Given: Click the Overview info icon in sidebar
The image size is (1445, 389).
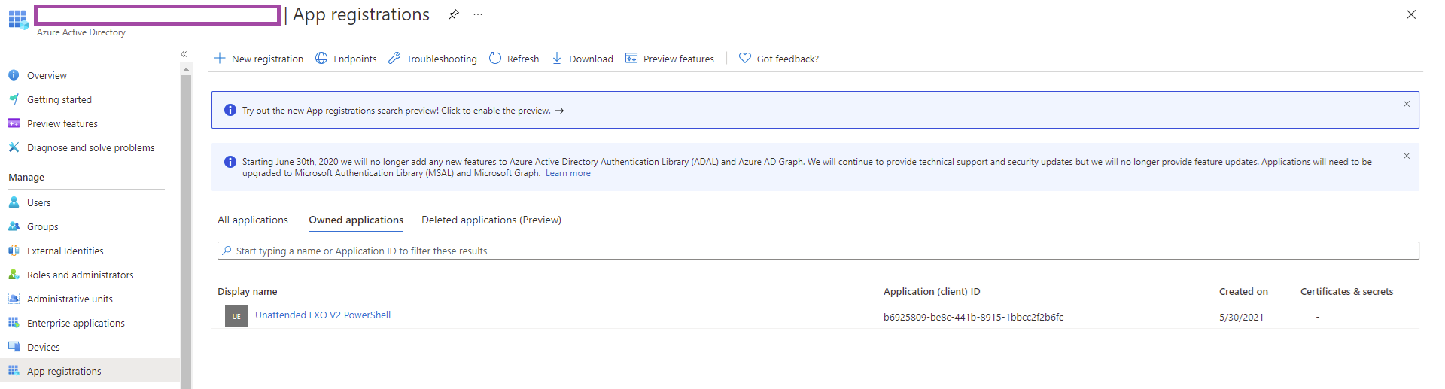Looking at the screenshot, I should click(x=14, y=75).
